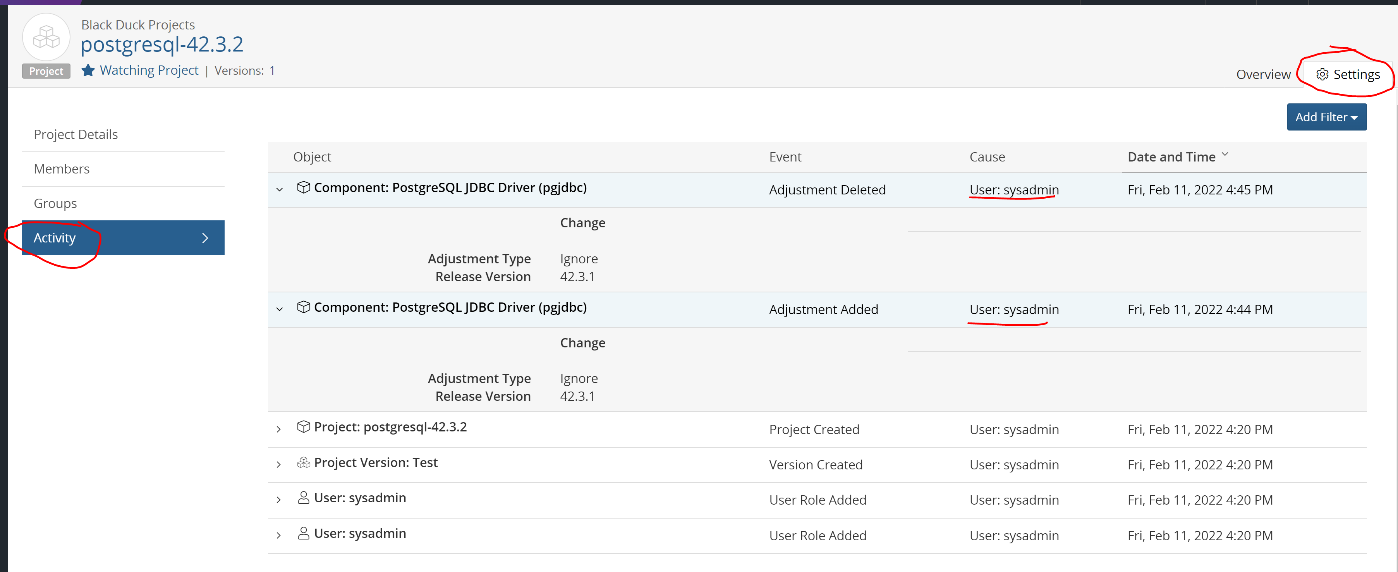Click the Fri, Feb 11, 2022 4:45 PM timestamp

pos(1200,190)
